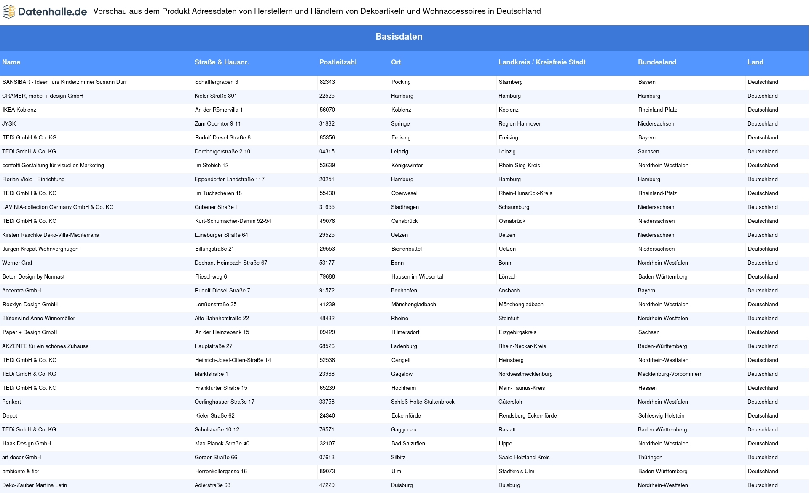The height and width of the screenshot is (493, 809).
Task: Click the state Mecklenburg-Vorpommern
Action: tap(670, 374)
